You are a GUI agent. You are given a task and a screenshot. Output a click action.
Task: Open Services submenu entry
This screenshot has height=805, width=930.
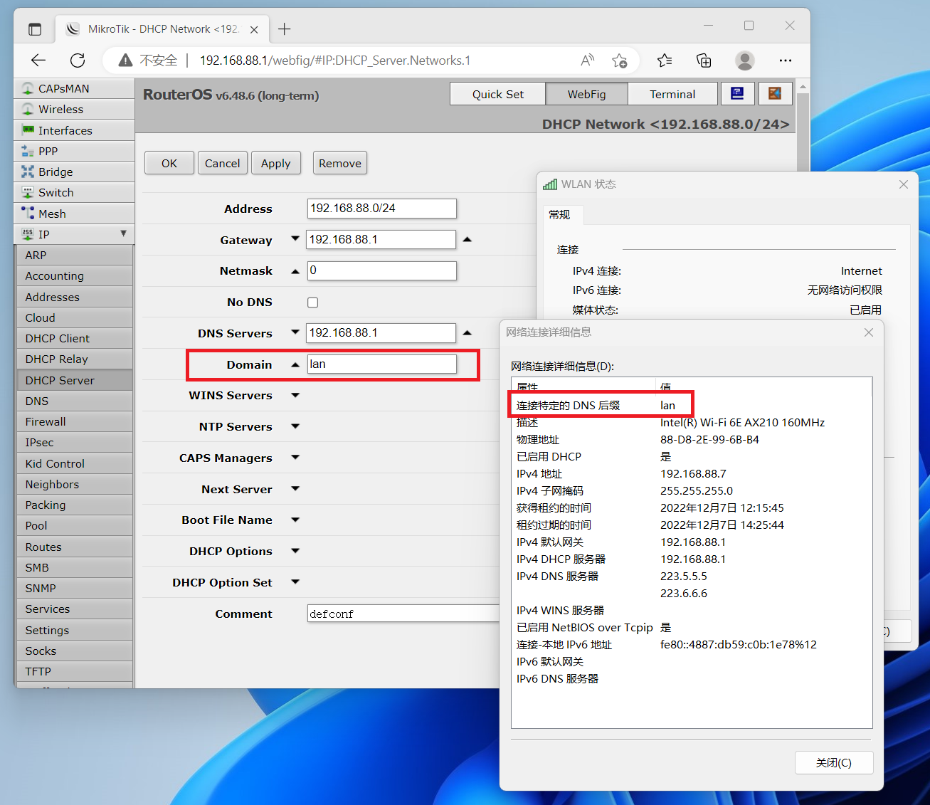(75, 609)
